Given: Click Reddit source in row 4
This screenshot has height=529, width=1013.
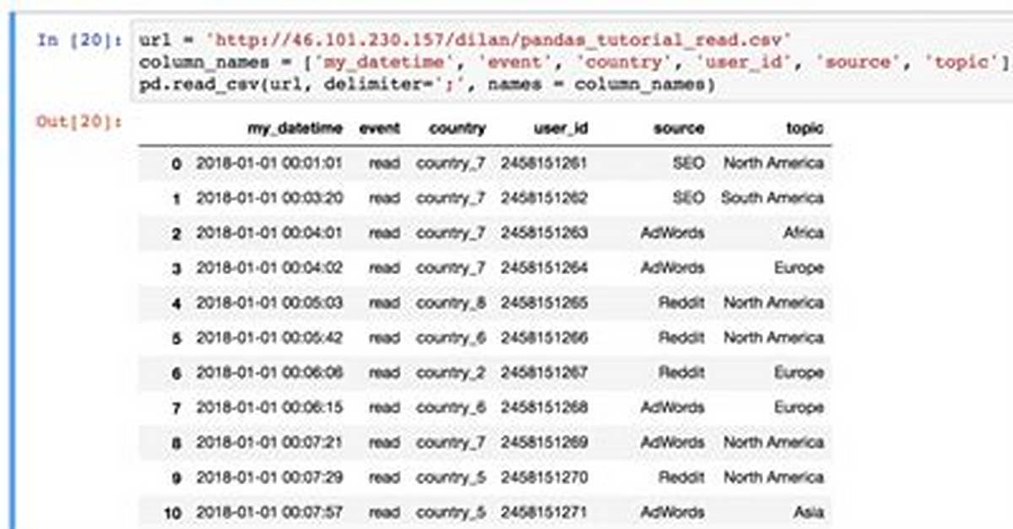Looking at the screenshot, I should 681,303.
